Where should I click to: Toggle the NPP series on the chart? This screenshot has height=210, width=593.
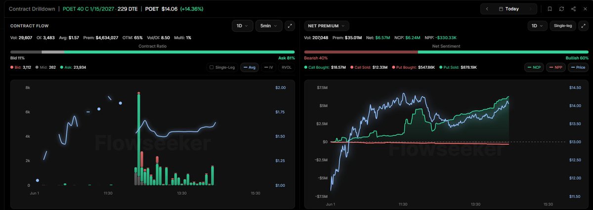click(x=555, y=67)
